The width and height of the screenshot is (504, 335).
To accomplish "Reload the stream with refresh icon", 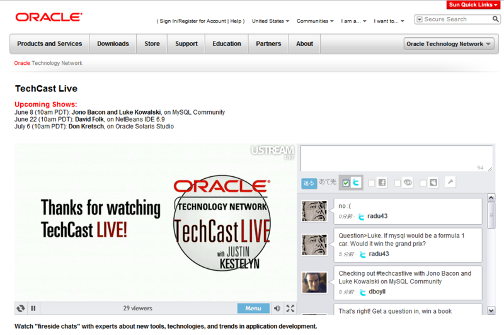I will pyautogui.click(x=21, y=309).
